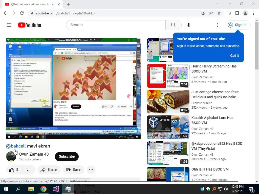Open the taskbar clock showing 12:46 PM
Image resolution: width=259 pixels, height=194 pixels.
[x=238, y=189]
